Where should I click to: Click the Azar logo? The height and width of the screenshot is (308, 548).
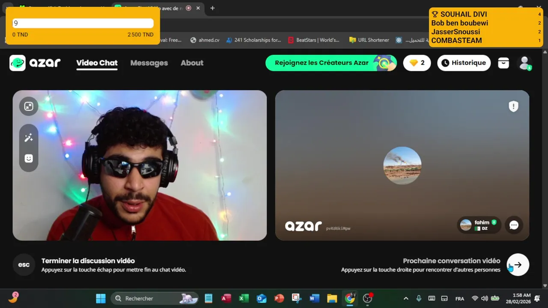35,63
